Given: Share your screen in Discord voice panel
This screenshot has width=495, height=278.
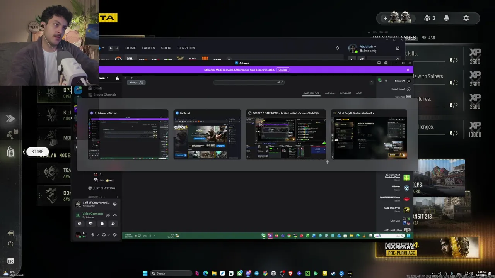Looking at the screenshot, I should click(x=91, y=224).
